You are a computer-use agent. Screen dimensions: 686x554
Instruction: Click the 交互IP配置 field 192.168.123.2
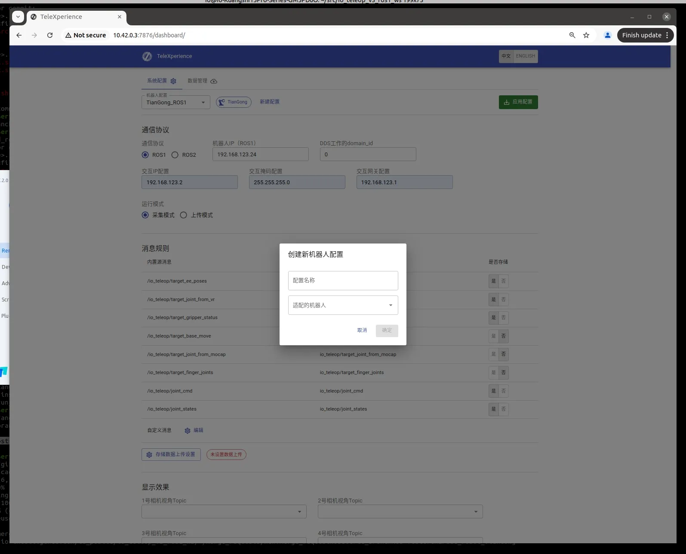coord(190,183)
